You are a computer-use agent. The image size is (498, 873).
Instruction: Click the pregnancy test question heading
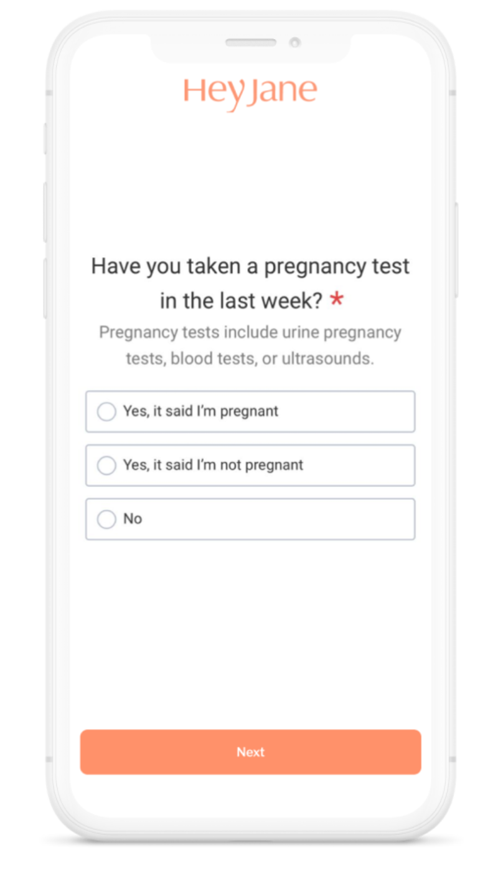coord(250,283)
